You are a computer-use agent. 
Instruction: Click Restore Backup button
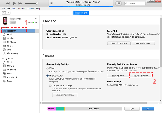[x=141, y=76]
